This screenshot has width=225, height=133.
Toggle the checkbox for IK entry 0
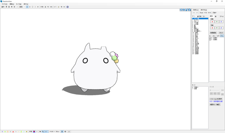(210, 38)
